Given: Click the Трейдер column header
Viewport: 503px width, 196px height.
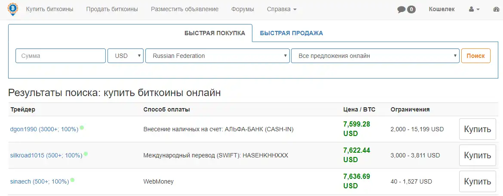Looking at the screenshot, I should tap(23, 109).
